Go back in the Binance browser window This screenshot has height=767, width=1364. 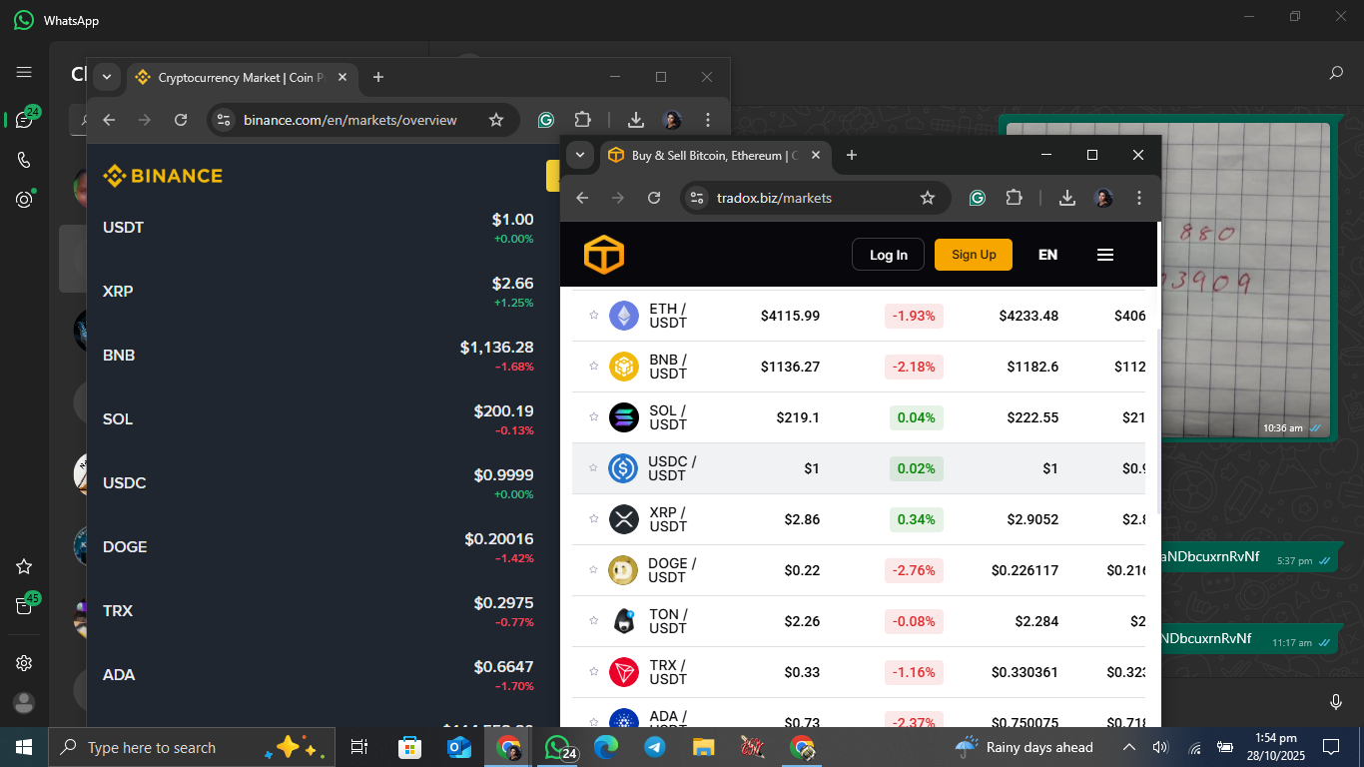[109, 120]
